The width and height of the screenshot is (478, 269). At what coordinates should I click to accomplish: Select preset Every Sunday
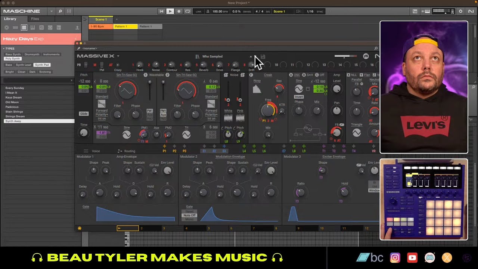pyautogui.click(x=39, y=88)
